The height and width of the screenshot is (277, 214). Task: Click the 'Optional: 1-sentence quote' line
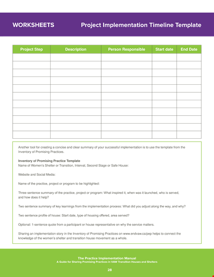pyautogui.click(x=86, y=224)
